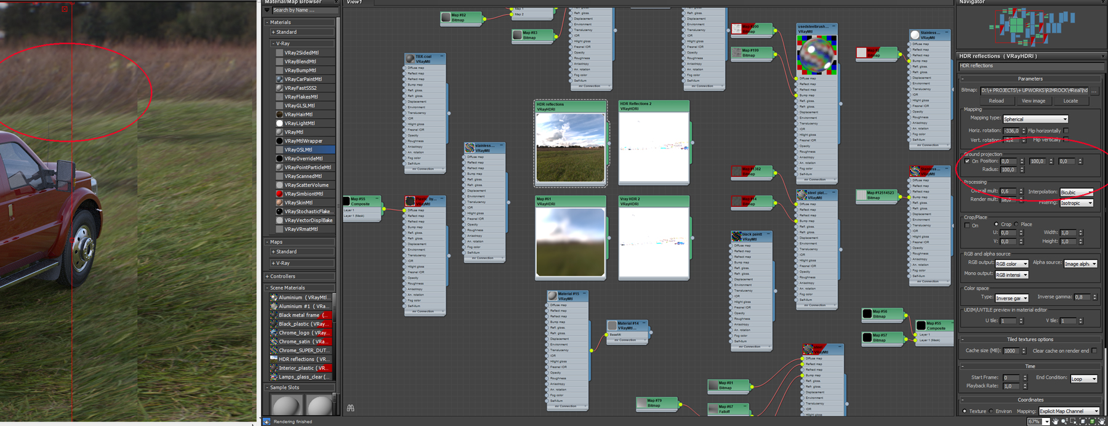
Task: Open the Mapping type Spherical dropdown
Action: [1035, 119]
